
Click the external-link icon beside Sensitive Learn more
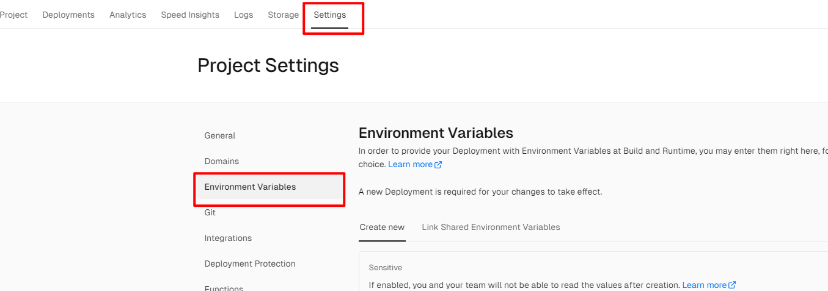[x=732, y=285]
